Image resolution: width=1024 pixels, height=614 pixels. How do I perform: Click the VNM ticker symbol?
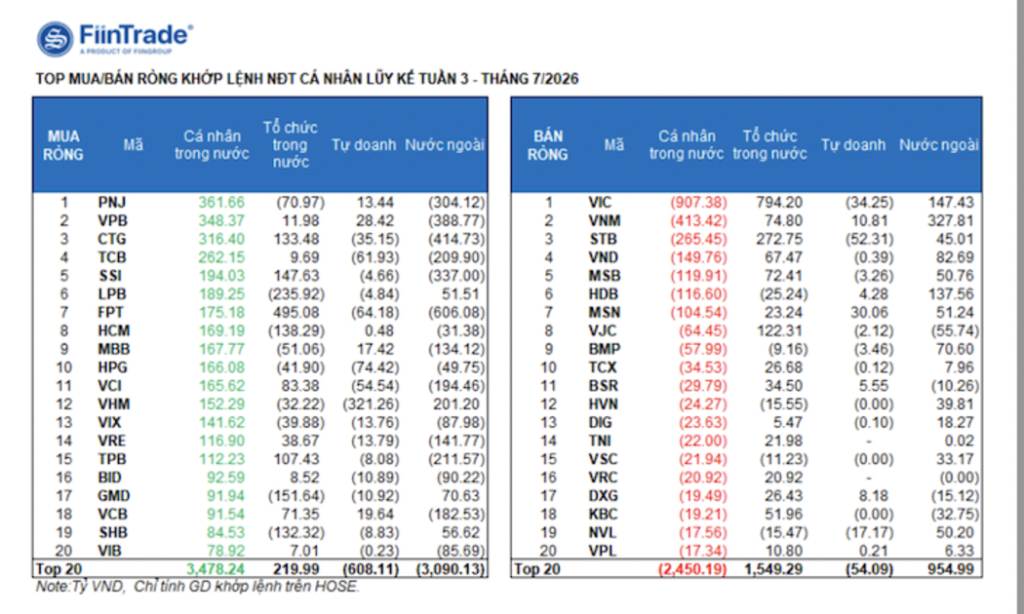pos(604,220)
